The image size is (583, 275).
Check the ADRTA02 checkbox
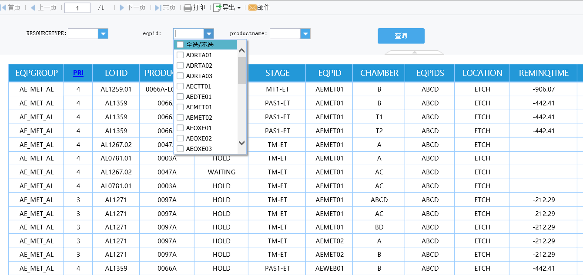tap(180, 65)
